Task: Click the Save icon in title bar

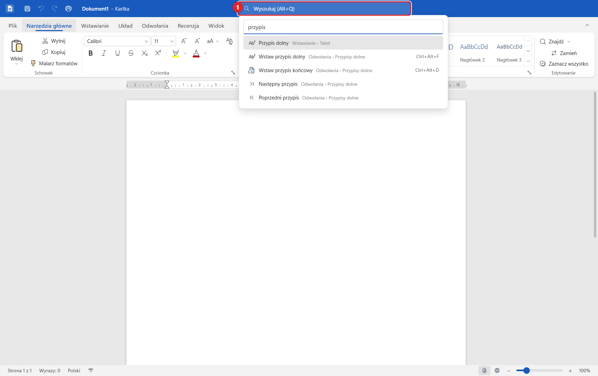Action: click(27, 9)
